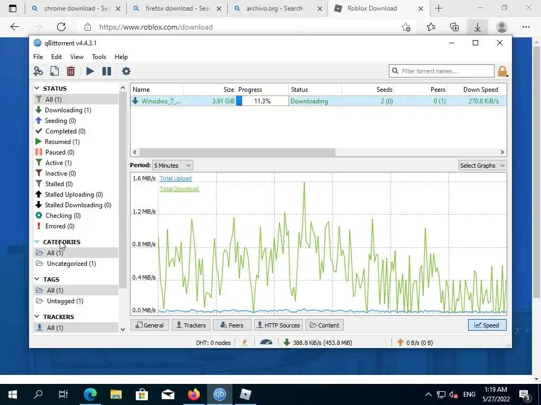
Task: Switch to the Peers tab
Action: (x=232, y=325)
